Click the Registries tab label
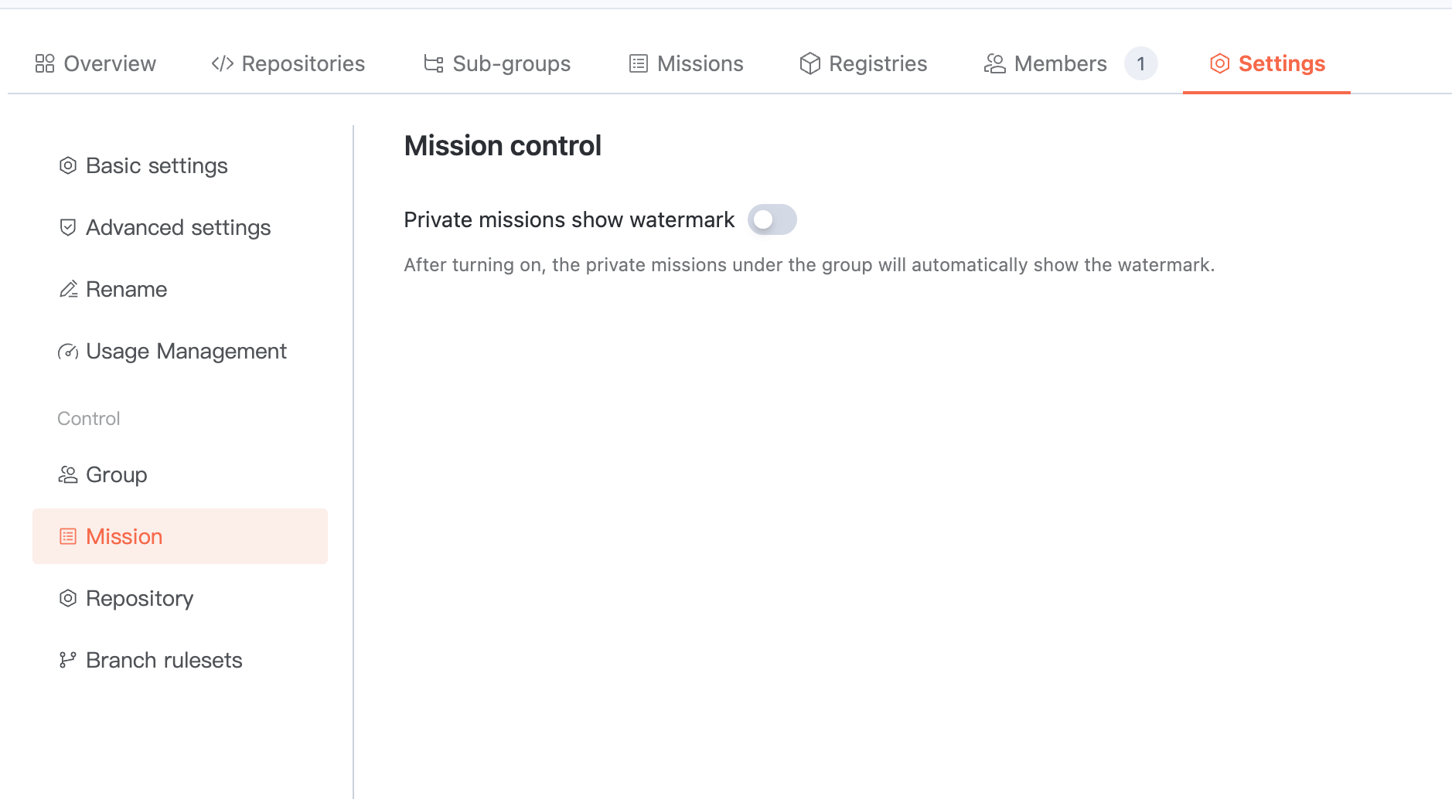The image size is (1452, 799). click(x=878, y=63)
